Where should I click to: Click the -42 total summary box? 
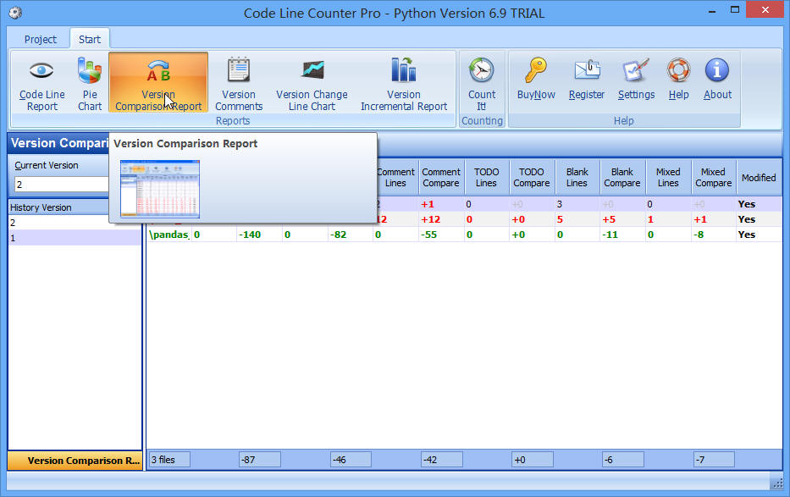tap(442, 460)
